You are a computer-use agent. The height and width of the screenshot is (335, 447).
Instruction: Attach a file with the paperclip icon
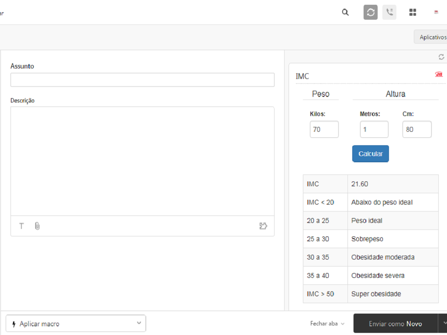point(37,226)
